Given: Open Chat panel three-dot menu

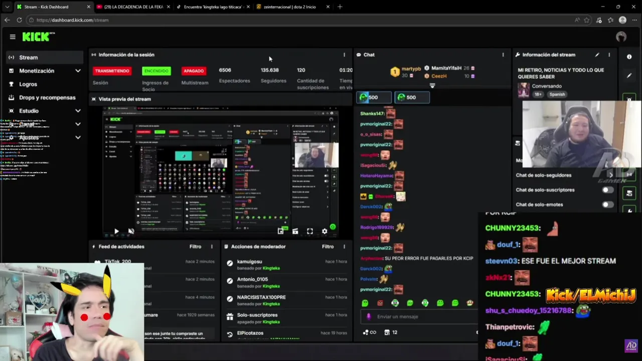Looking at the screenshot, I should point(503,55).
